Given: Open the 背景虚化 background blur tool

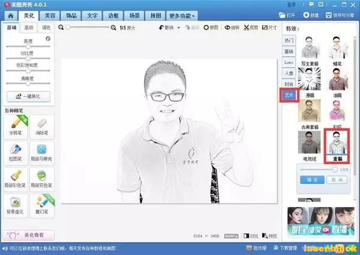Looking at the screenshot, I should click(16, 206).
